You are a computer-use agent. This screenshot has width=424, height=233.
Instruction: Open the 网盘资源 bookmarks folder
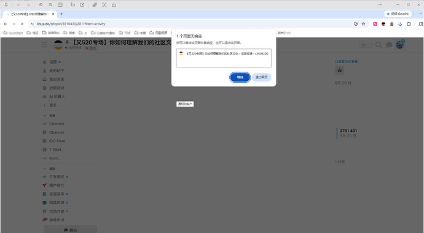click(159, 32)
